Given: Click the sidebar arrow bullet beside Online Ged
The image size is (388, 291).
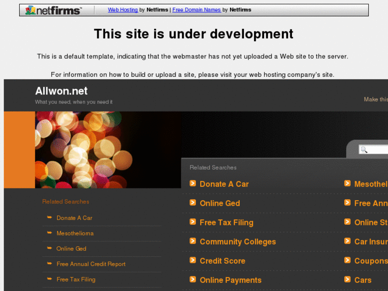Looking at the screenshot, I should (50, 248).
